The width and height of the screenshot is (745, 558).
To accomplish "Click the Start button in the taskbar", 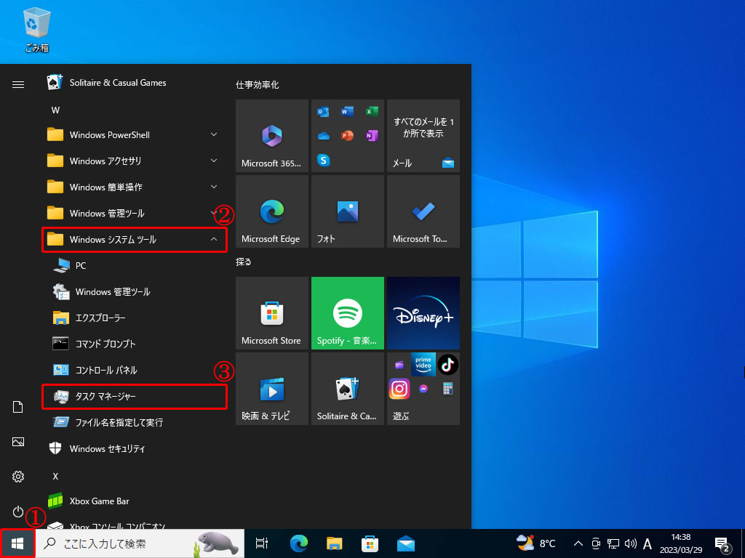I will pyautogui.click(x=17, y=543).
